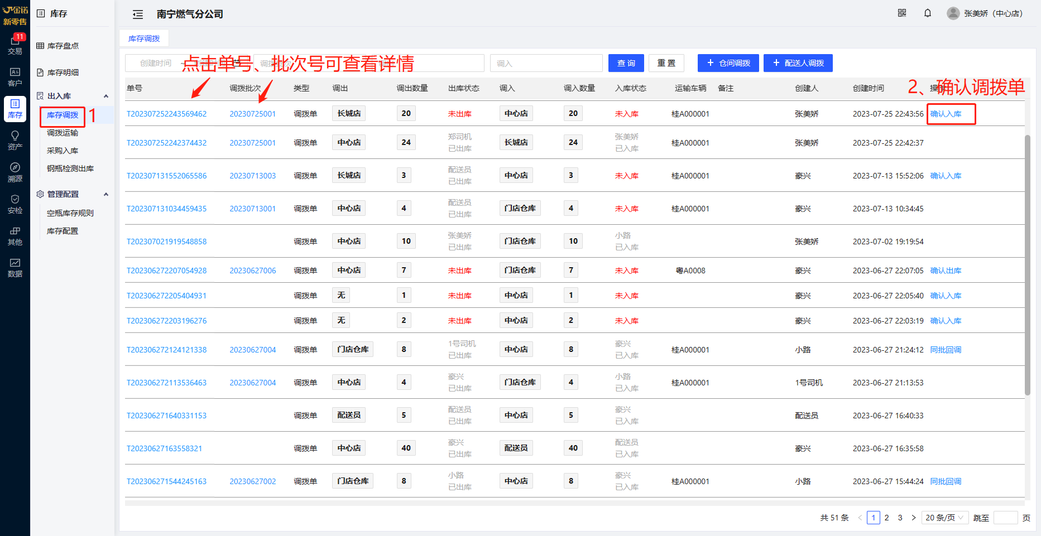
Task: Open order T202307021919548858 details
Action: pos(166,242)
